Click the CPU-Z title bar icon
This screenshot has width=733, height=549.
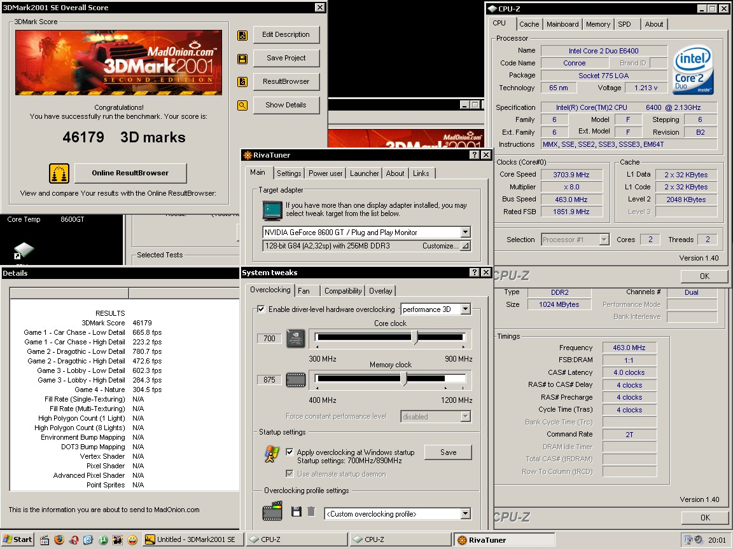pos(492,8)
